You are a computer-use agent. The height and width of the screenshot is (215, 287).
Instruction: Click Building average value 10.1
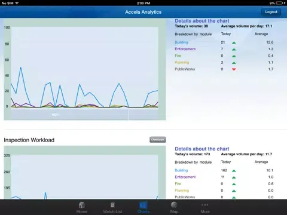click(x=270, y=170)
